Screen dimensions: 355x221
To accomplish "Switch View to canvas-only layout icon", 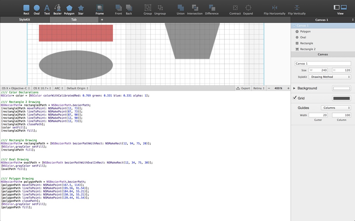I will (337, 7).
